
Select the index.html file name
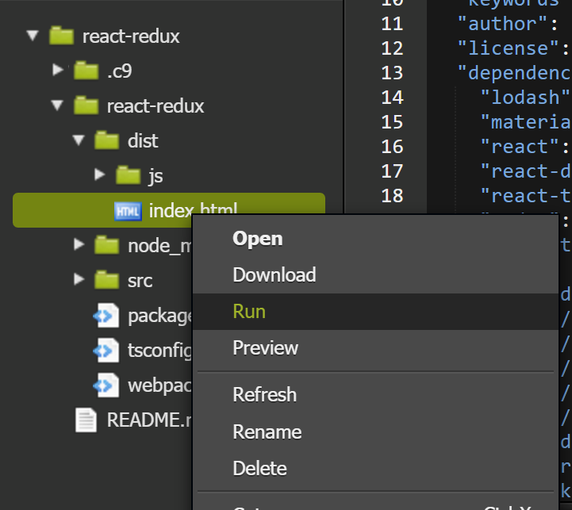tap(193, 209)
